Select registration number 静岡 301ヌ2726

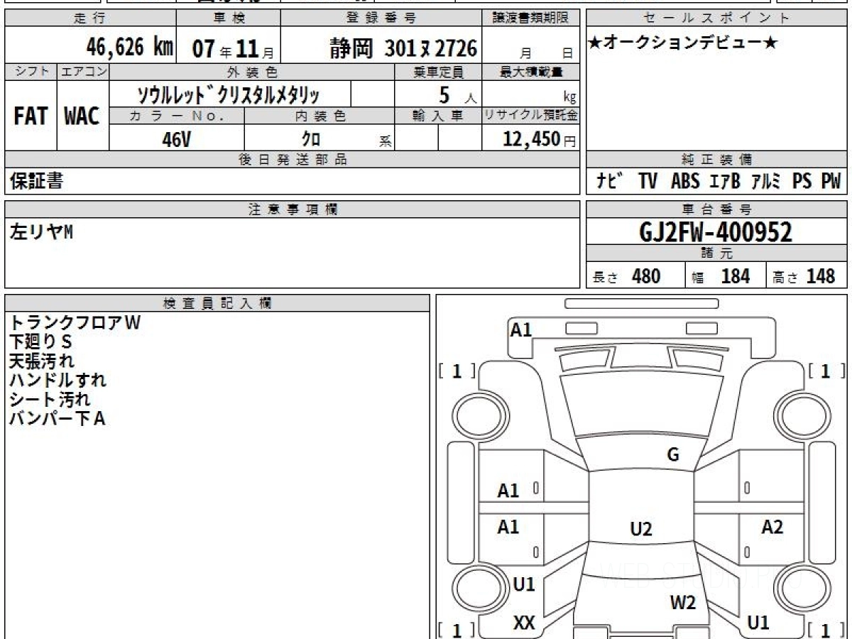pos(403,48)
